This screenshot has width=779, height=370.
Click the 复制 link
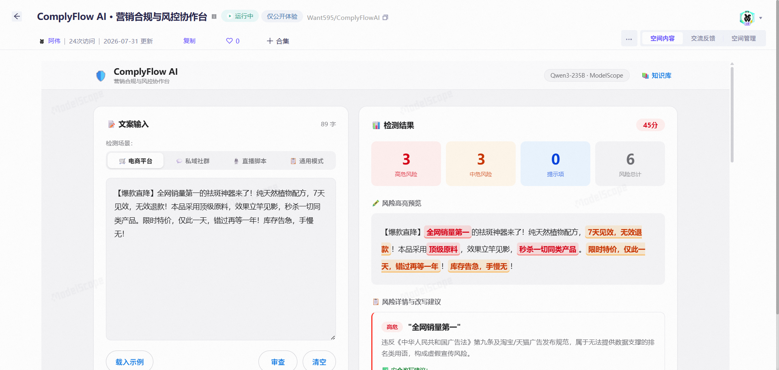click(x=189, y=41)
